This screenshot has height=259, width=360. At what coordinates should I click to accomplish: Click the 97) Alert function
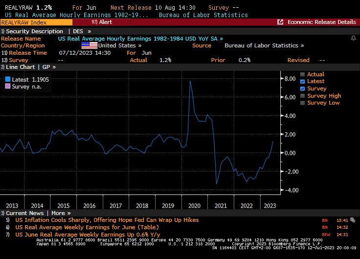(x=102, y=22)
